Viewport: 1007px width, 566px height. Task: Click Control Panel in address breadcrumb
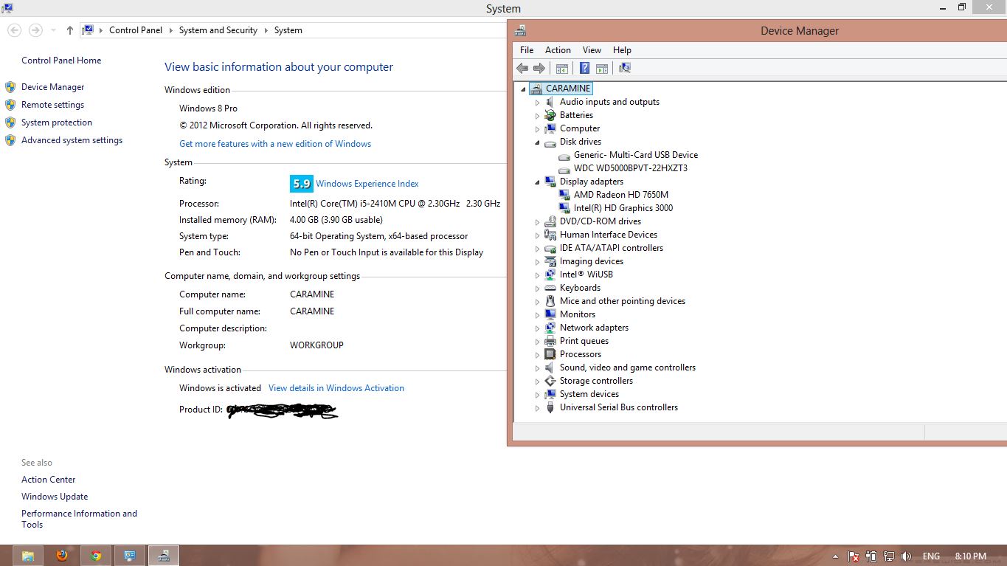(136, 30)
